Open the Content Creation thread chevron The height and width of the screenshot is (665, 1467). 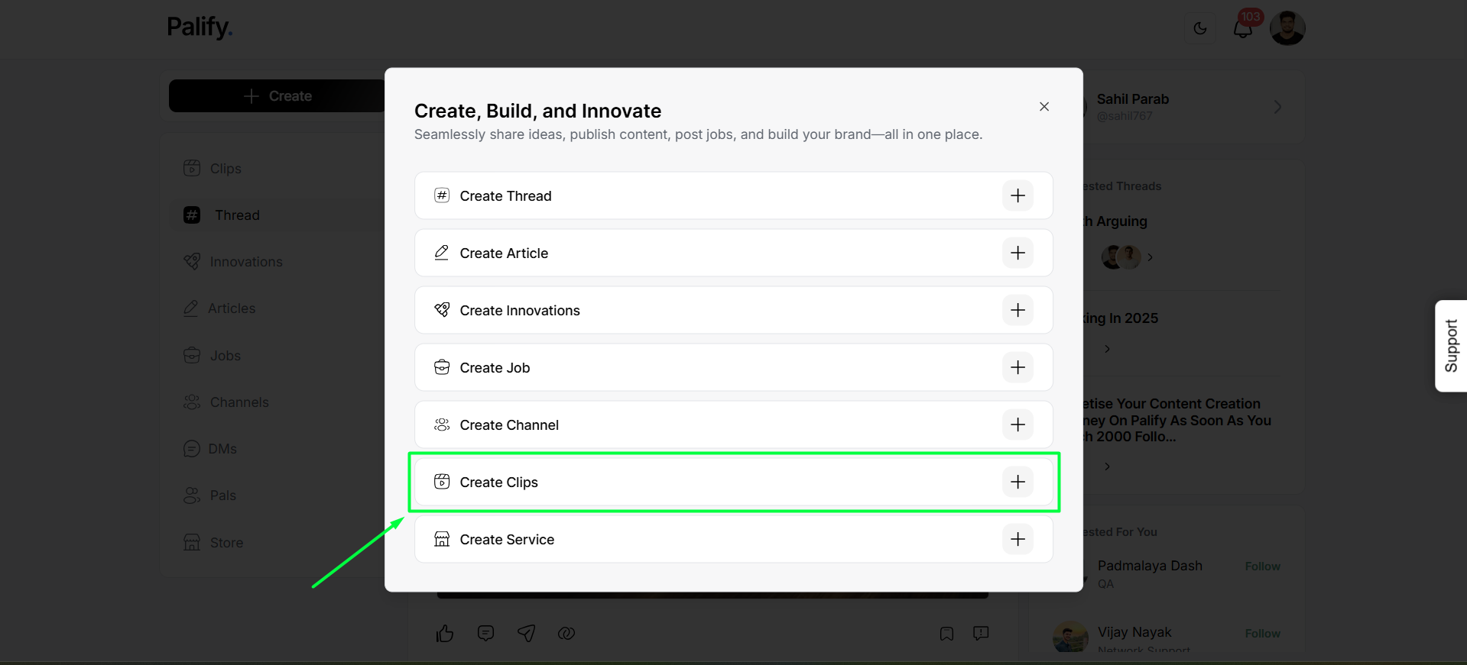pos(1107,466)
